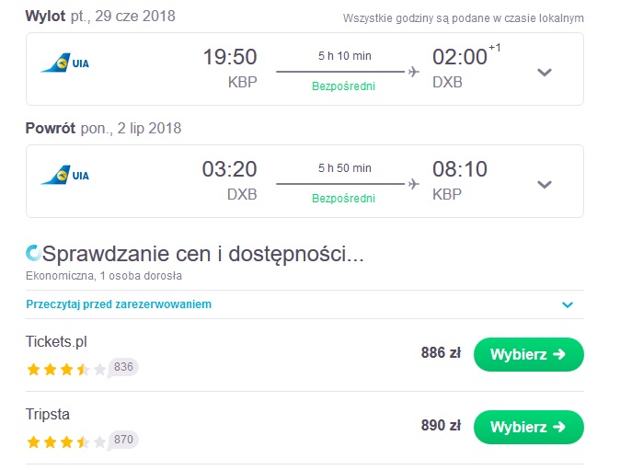The width and height of the screenshot is (620, 470).
Task: Choose the Tickets.pl offer with Wybierz
Action: point(529,354)
